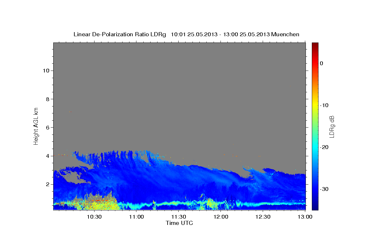Viewport: 378px width, 252px height.
Task: Click the height tick label "4"
Action: tap(47, 156)
